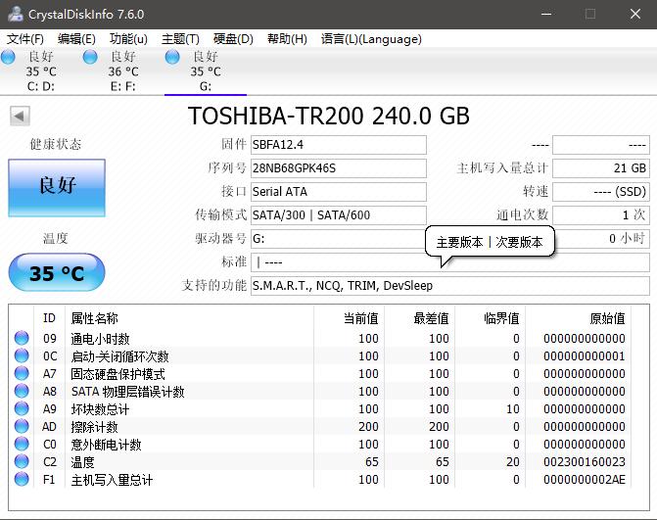657x520 pixels.
Task: Click the 35 °C temperature button
Action: (x=57, y=272)
